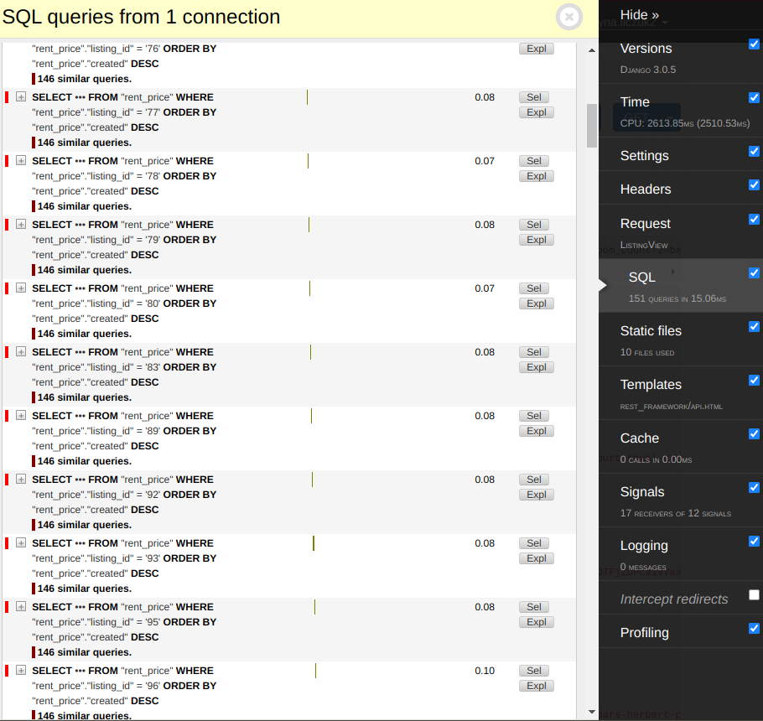Click the plus icon for listing_id '92' query

tap(21, 480)
